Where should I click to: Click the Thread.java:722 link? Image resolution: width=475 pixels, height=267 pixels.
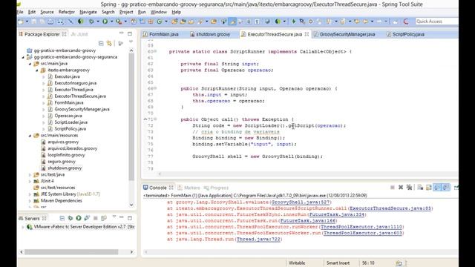(258, 239)
